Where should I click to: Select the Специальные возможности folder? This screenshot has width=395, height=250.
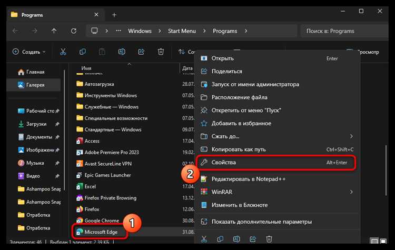[112, 118]
